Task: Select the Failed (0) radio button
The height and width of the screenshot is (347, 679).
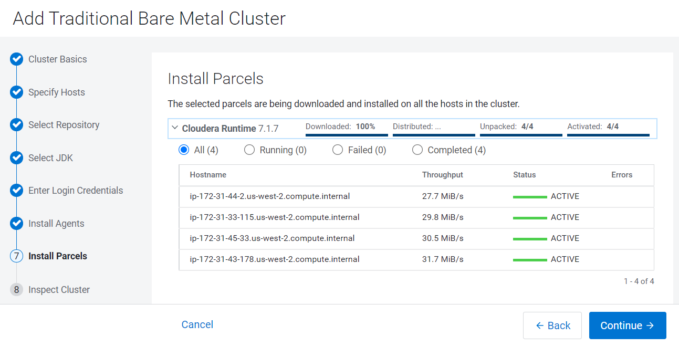Action: pos(338,150)
